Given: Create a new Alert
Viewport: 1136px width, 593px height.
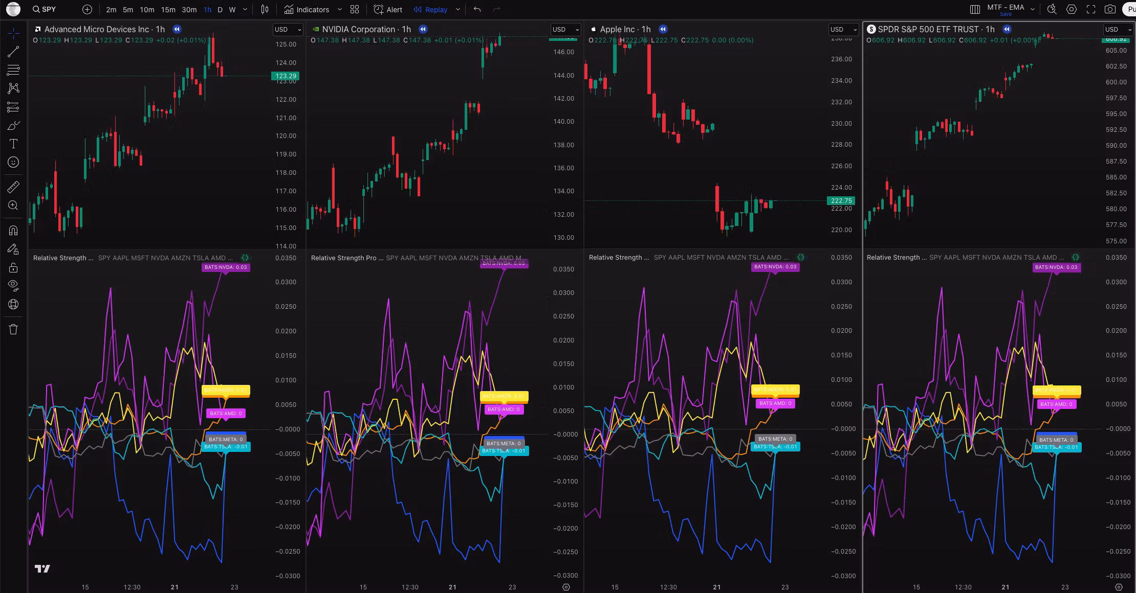Looking at the screenshot, I should pos(387,9).
